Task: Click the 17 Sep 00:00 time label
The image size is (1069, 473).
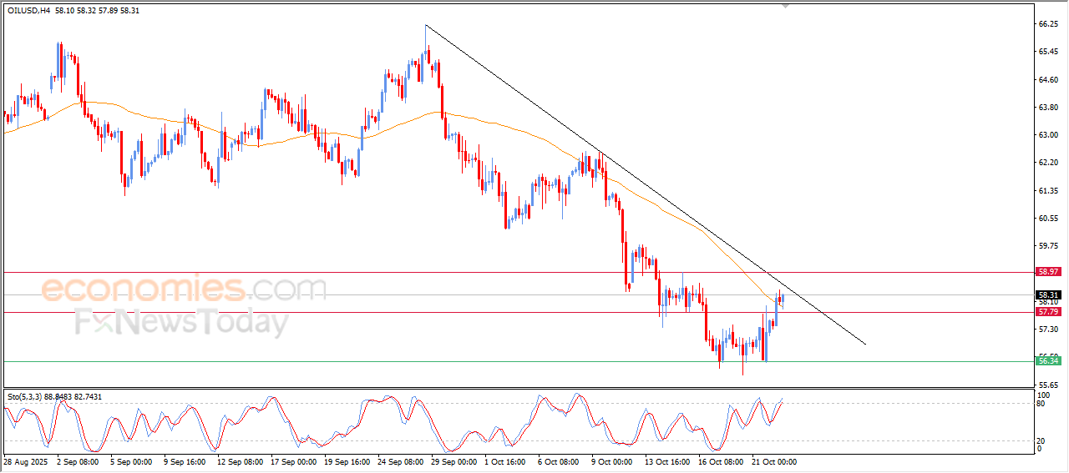Action: [x=292, y=461]
